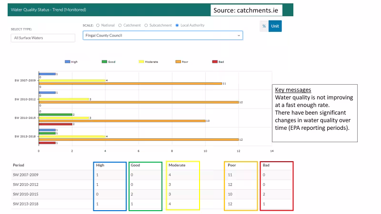
Task: Click the Moderate column header in table
Action: [x=177, y=165]
